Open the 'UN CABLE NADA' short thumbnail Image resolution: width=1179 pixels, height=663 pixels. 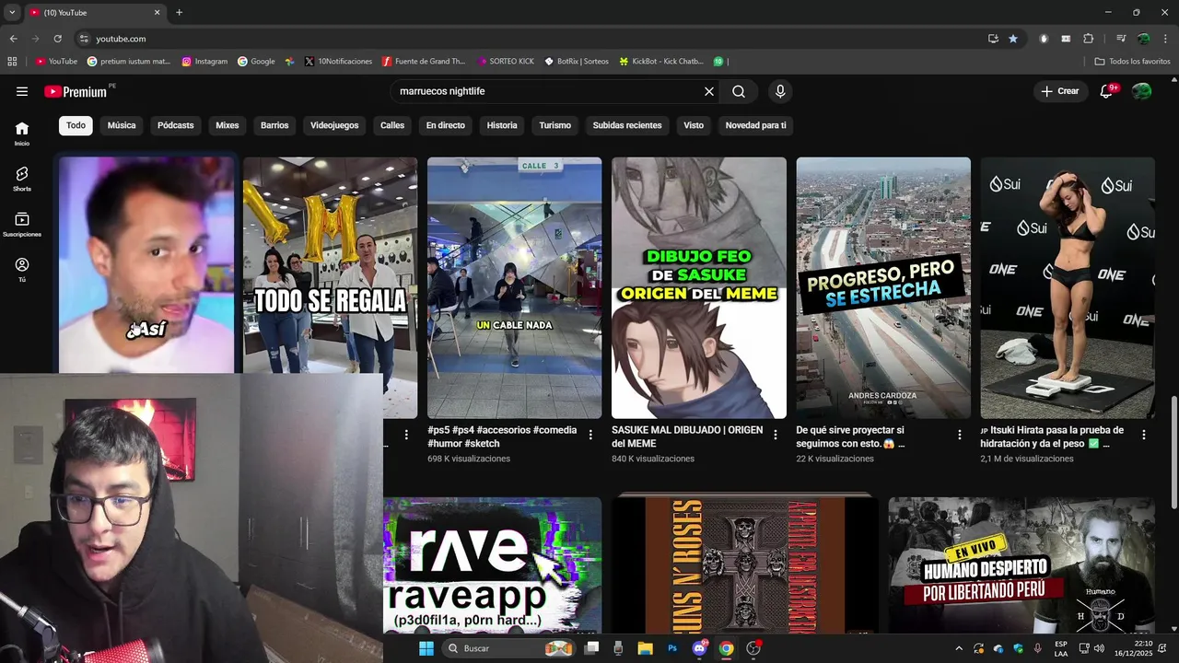pos(514,287)
